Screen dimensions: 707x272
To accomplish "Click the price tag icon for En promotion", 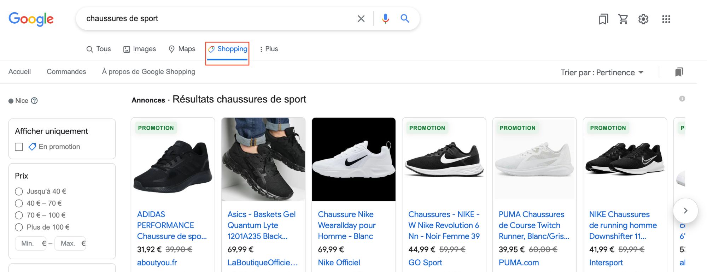I will click(x=32, y=147).
